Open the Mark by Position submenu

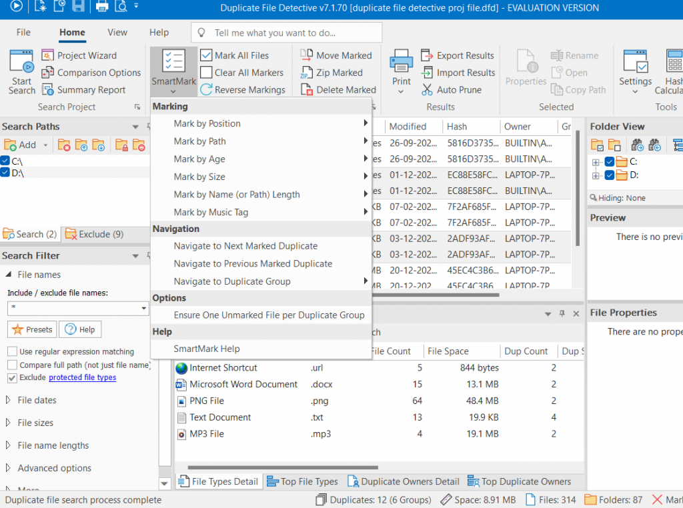pos(261,123)
